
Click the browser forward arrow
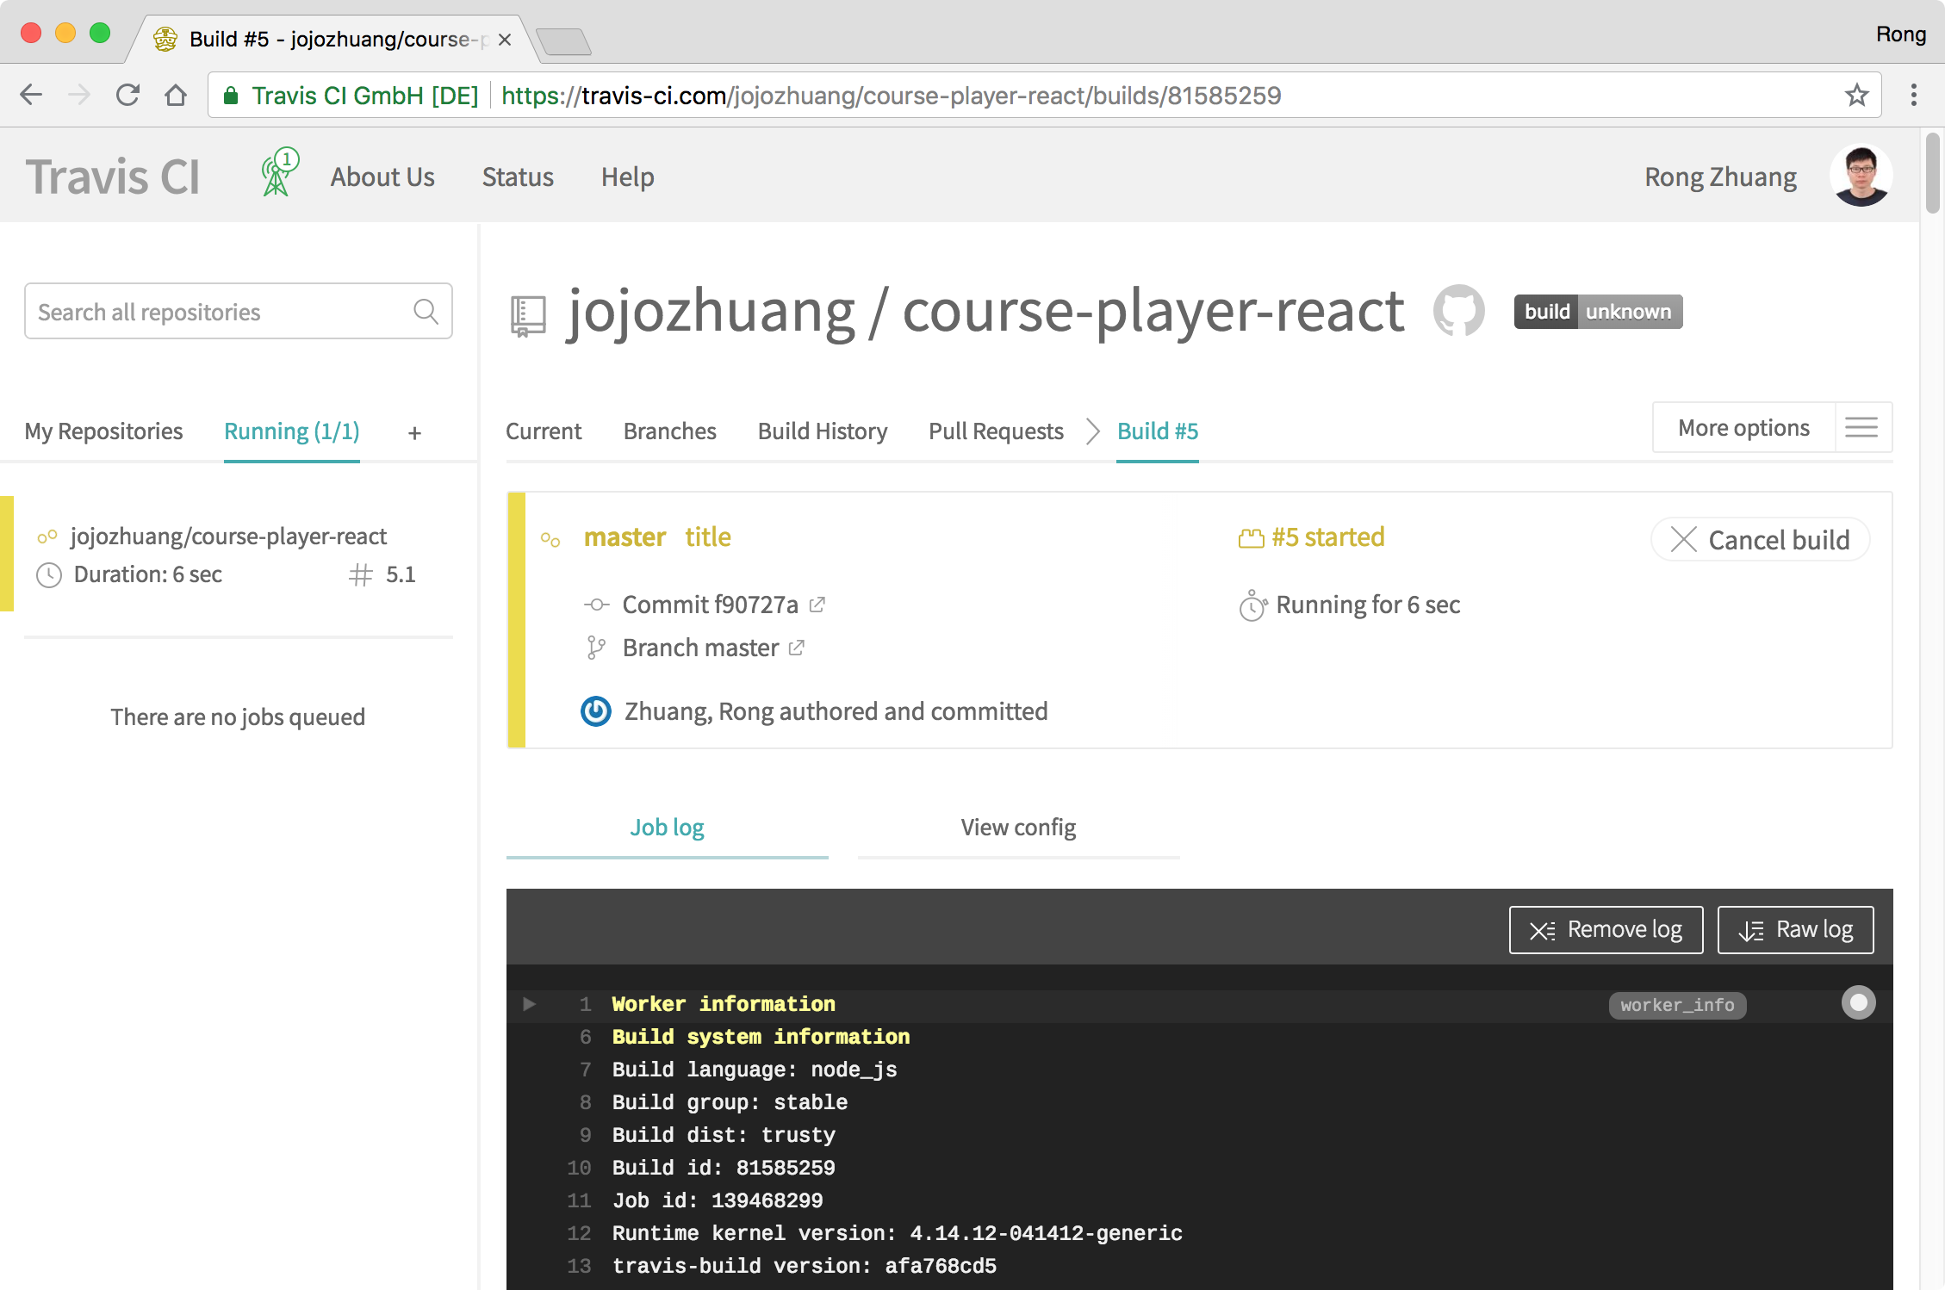pyautogui.click(x=79, y=95)
